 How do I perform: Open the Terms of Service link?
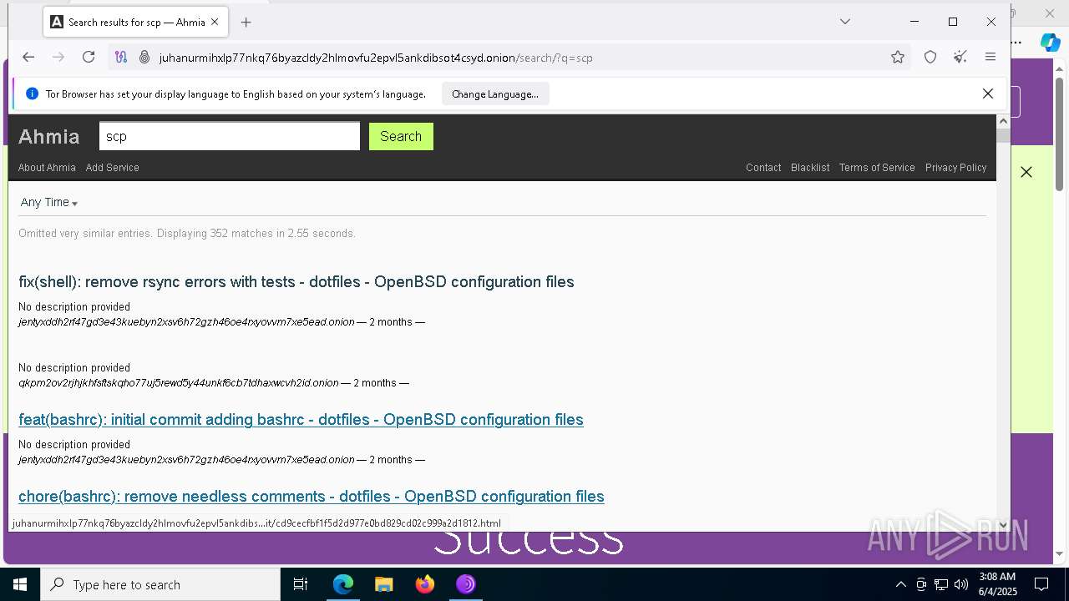point(877,168)
